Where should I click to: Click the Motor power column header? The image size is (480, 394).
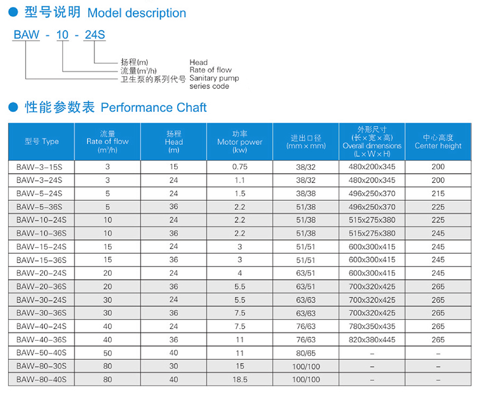tap(239, 142)
